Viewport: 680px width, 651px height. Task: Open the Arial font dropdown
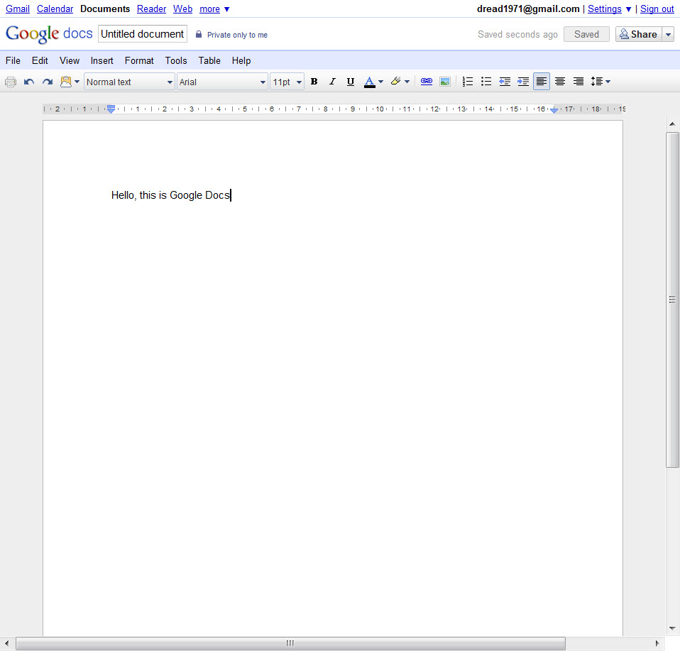point(222,82)
